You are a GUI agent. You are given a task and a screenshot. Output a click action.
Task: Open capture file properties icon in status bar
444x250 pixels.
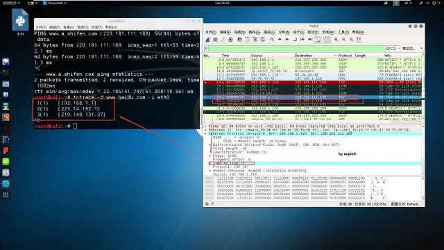[212, 203]
